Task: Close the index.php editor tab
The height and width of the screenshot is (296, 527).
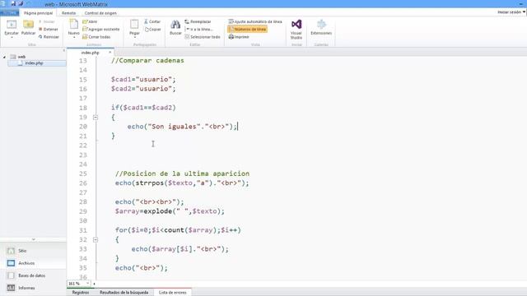Action: click(x=110, y=53)
